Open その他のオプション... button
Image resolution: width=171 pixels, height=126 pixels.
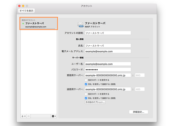(x=95, y=102)
